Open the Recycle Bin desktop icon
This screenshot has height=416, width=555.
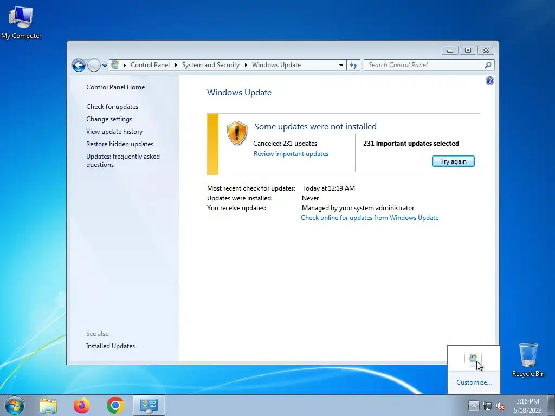528,360
